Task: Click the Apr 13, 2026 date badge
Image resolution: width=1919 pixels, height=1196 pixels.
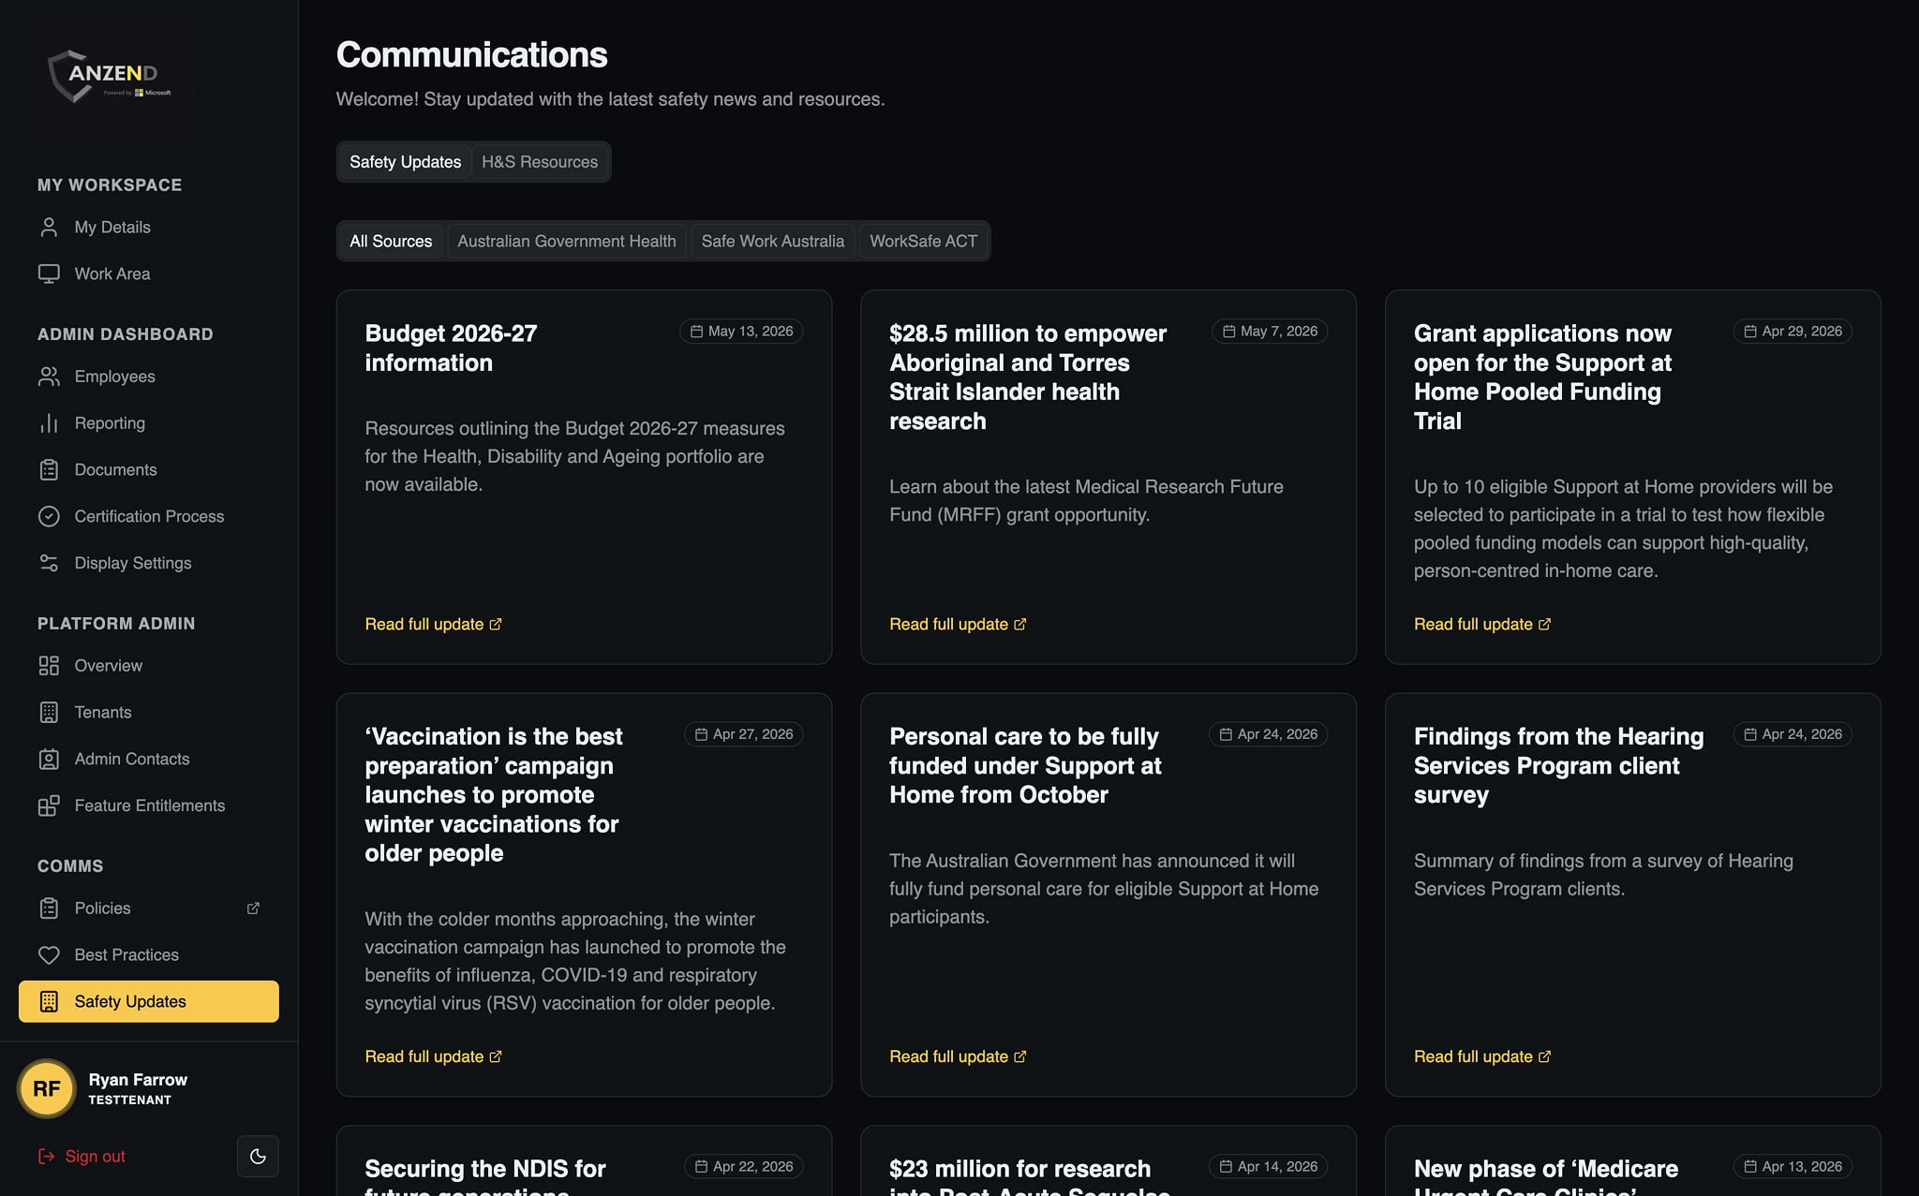Action: point(1793,1167)
